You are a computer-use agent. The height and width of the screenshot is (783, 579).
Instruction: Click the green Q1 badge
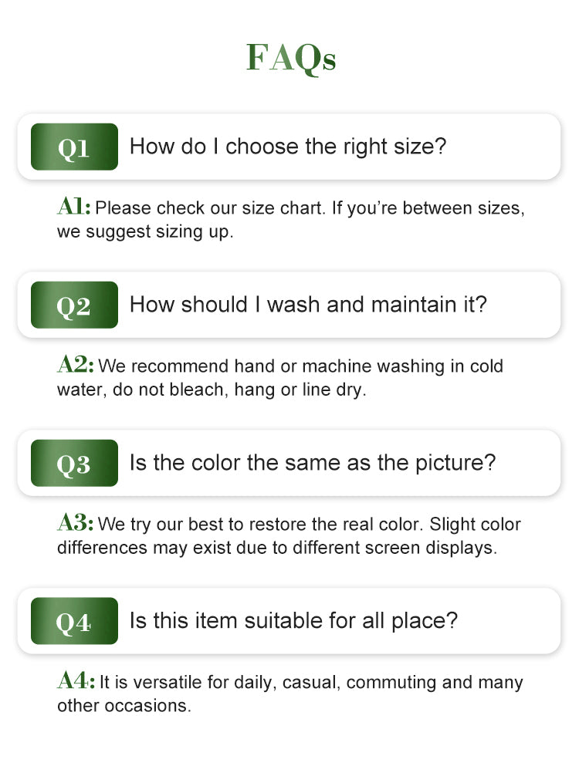(74, 147)
